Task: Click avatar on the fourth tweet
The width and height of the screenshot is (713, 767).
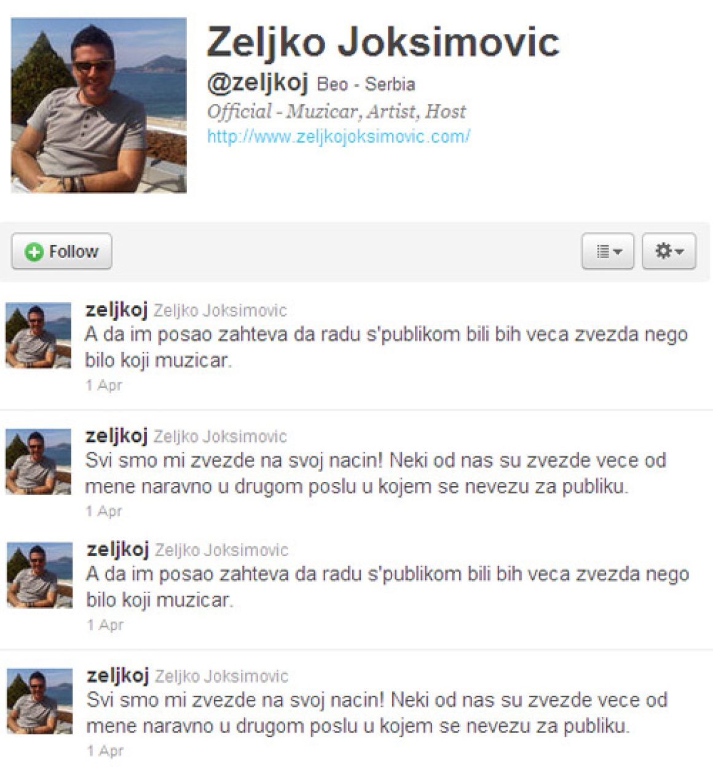Action: coord(39,701)
